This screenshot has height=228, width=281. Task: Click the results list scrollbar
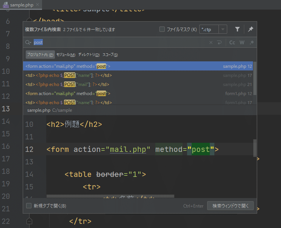pos(255,78)
